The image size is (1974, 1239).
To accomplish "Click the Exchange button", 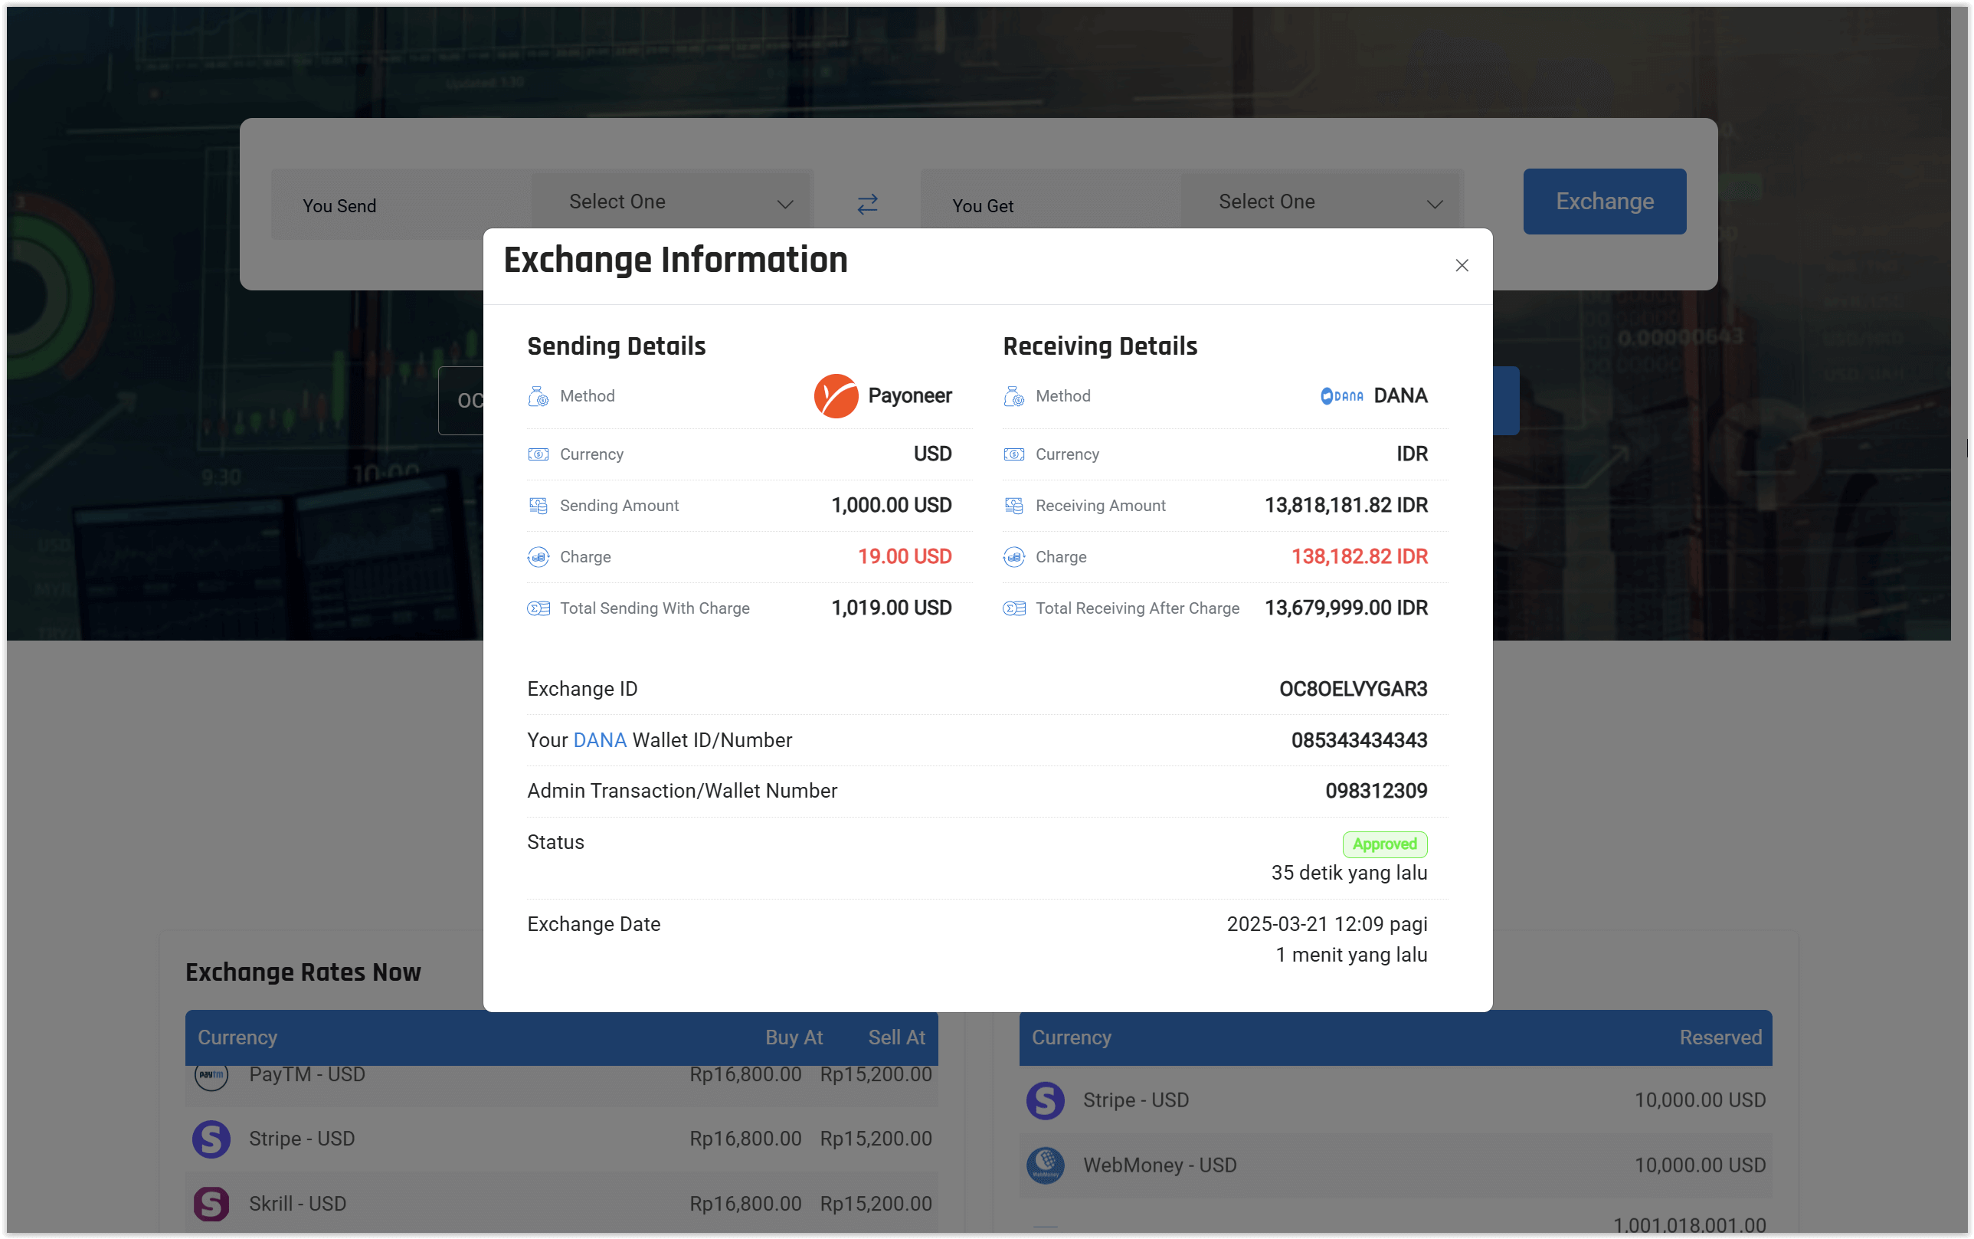I will (1604, 202).
